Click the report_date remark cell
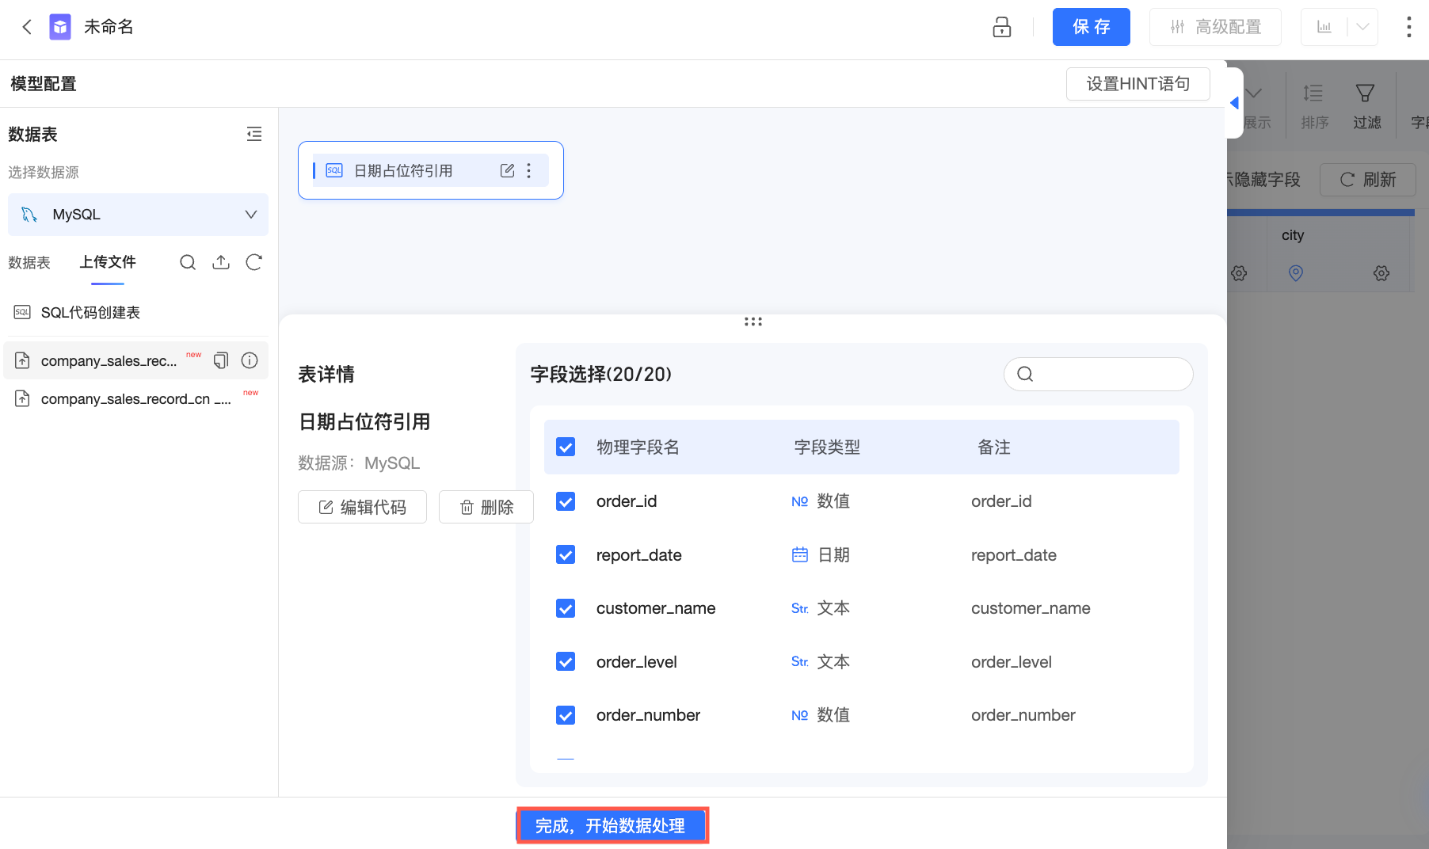The image size is (1429, 849). coord(1014,555)
